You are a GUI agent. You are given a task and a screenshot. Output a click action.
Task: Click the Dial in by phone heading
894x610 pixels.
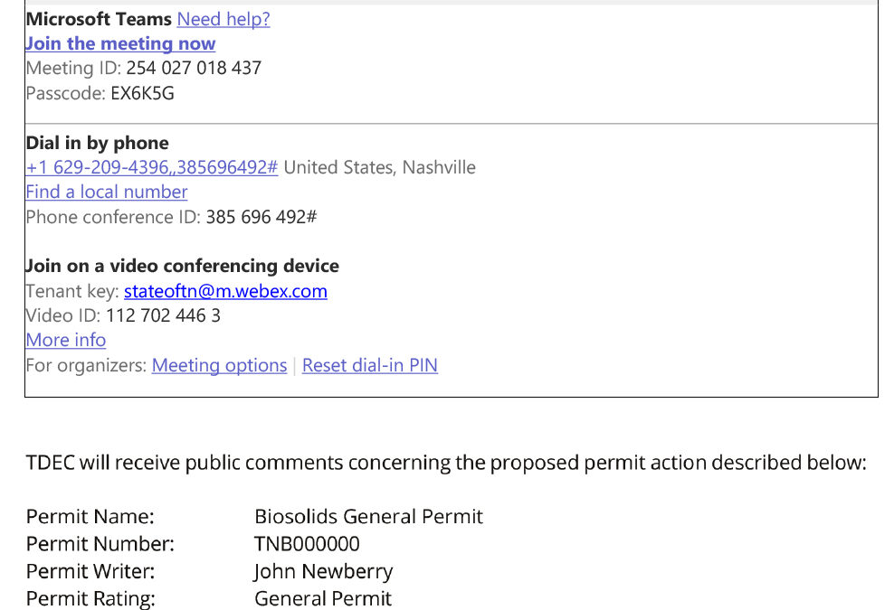(x=98, y=143)
